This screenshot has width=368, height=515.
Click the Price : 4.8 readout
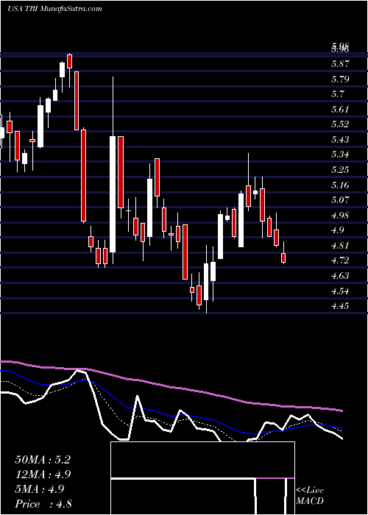tap(43, 504)
